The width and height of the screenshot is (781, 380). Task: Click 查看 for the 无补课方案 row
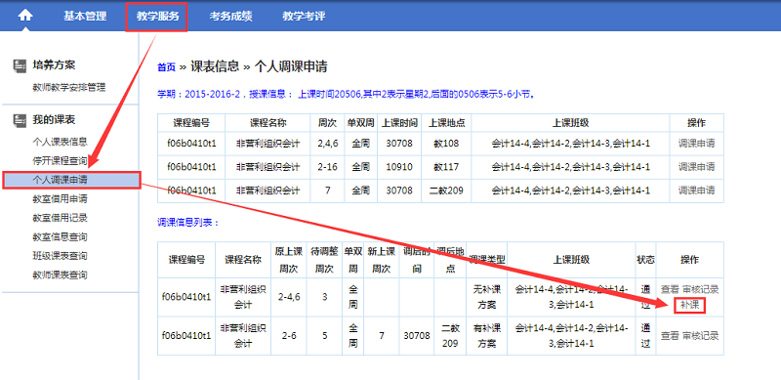(x=670, y=289)
